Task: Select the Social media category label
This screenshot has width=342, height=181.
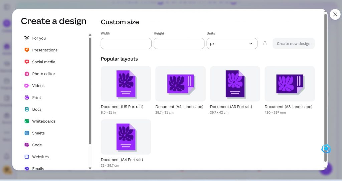Action: point(44,62)
